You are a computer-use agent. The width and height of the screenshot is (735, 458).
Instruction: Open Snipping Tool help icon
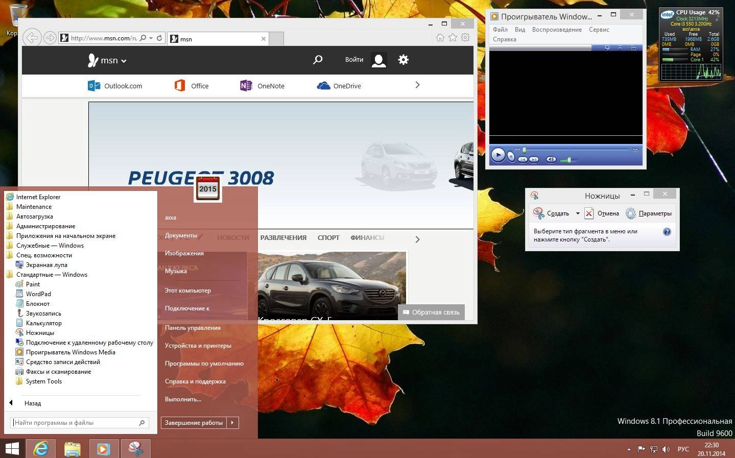tap(667, 232)
